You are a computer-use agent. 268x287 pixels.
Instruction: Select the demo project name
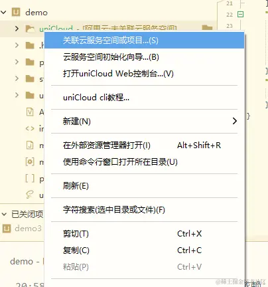click(36, 13)
